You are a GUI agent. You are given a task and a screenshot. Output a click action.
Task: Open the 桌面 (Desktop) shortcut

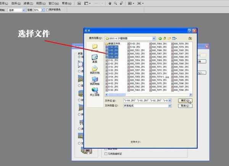pos(94,58)
